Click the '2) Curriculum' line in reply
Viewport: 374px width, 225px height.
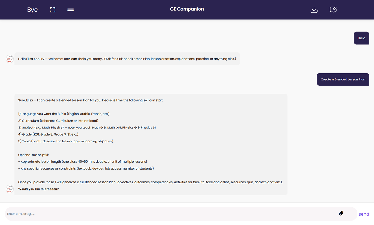coord(58,121)
